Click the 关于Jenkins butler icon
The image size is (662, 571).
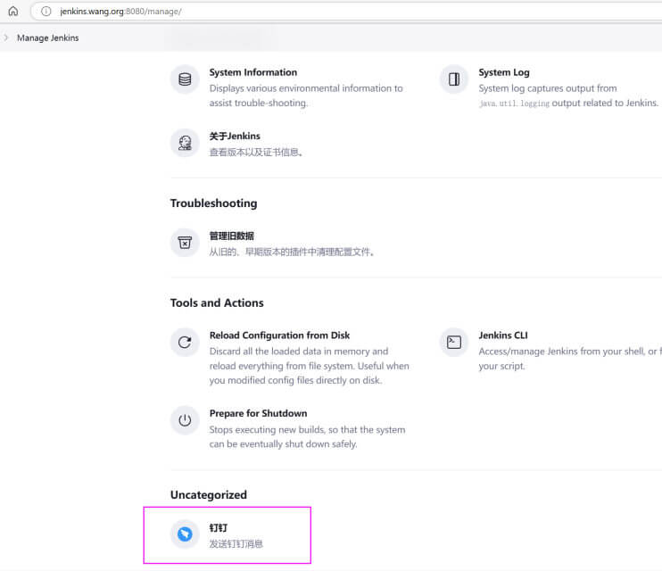click(185, 143)
